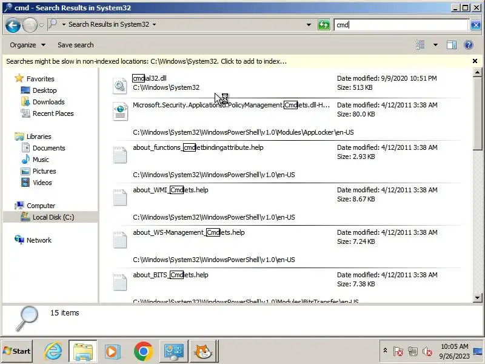Click the cmdial32.dll file name
Image resolution: width=485 pixels, height=364 pixels.
150,78
